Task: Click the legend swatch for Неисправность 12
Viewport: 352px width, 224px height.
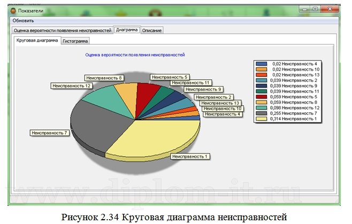Action: coord(262,108)
